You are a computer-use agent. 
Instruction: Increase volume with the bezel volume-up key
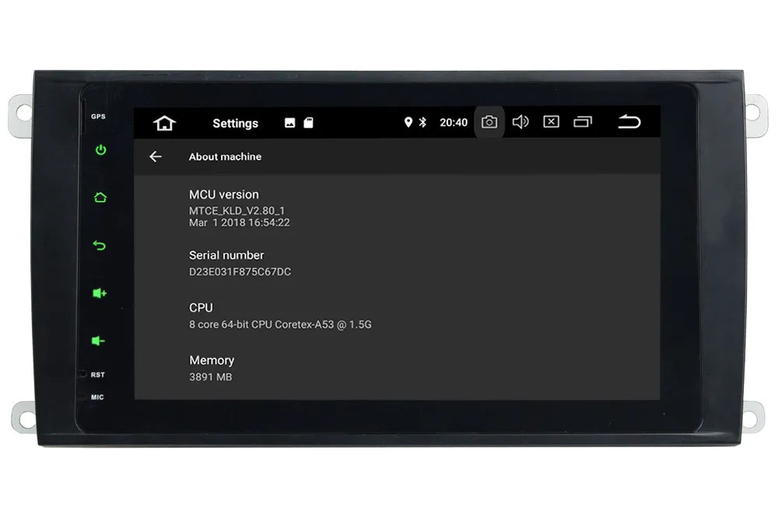pyautogui.click(x=100, y=293)
